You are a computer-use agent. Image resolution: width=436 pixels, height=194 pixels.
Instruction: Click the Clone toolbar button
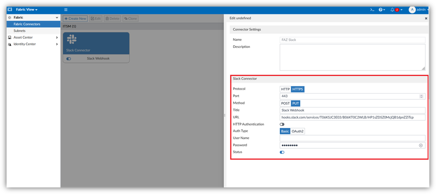[x=130, y=19]
